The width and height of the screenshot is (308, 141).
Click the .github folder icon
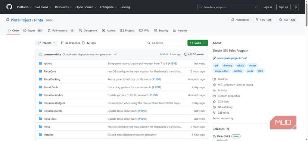(40, 63)
